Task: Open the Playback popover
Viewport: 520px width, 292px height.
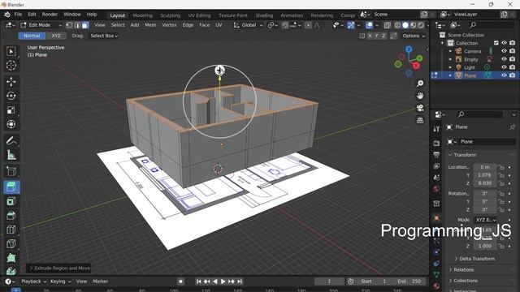Action: 33,281
